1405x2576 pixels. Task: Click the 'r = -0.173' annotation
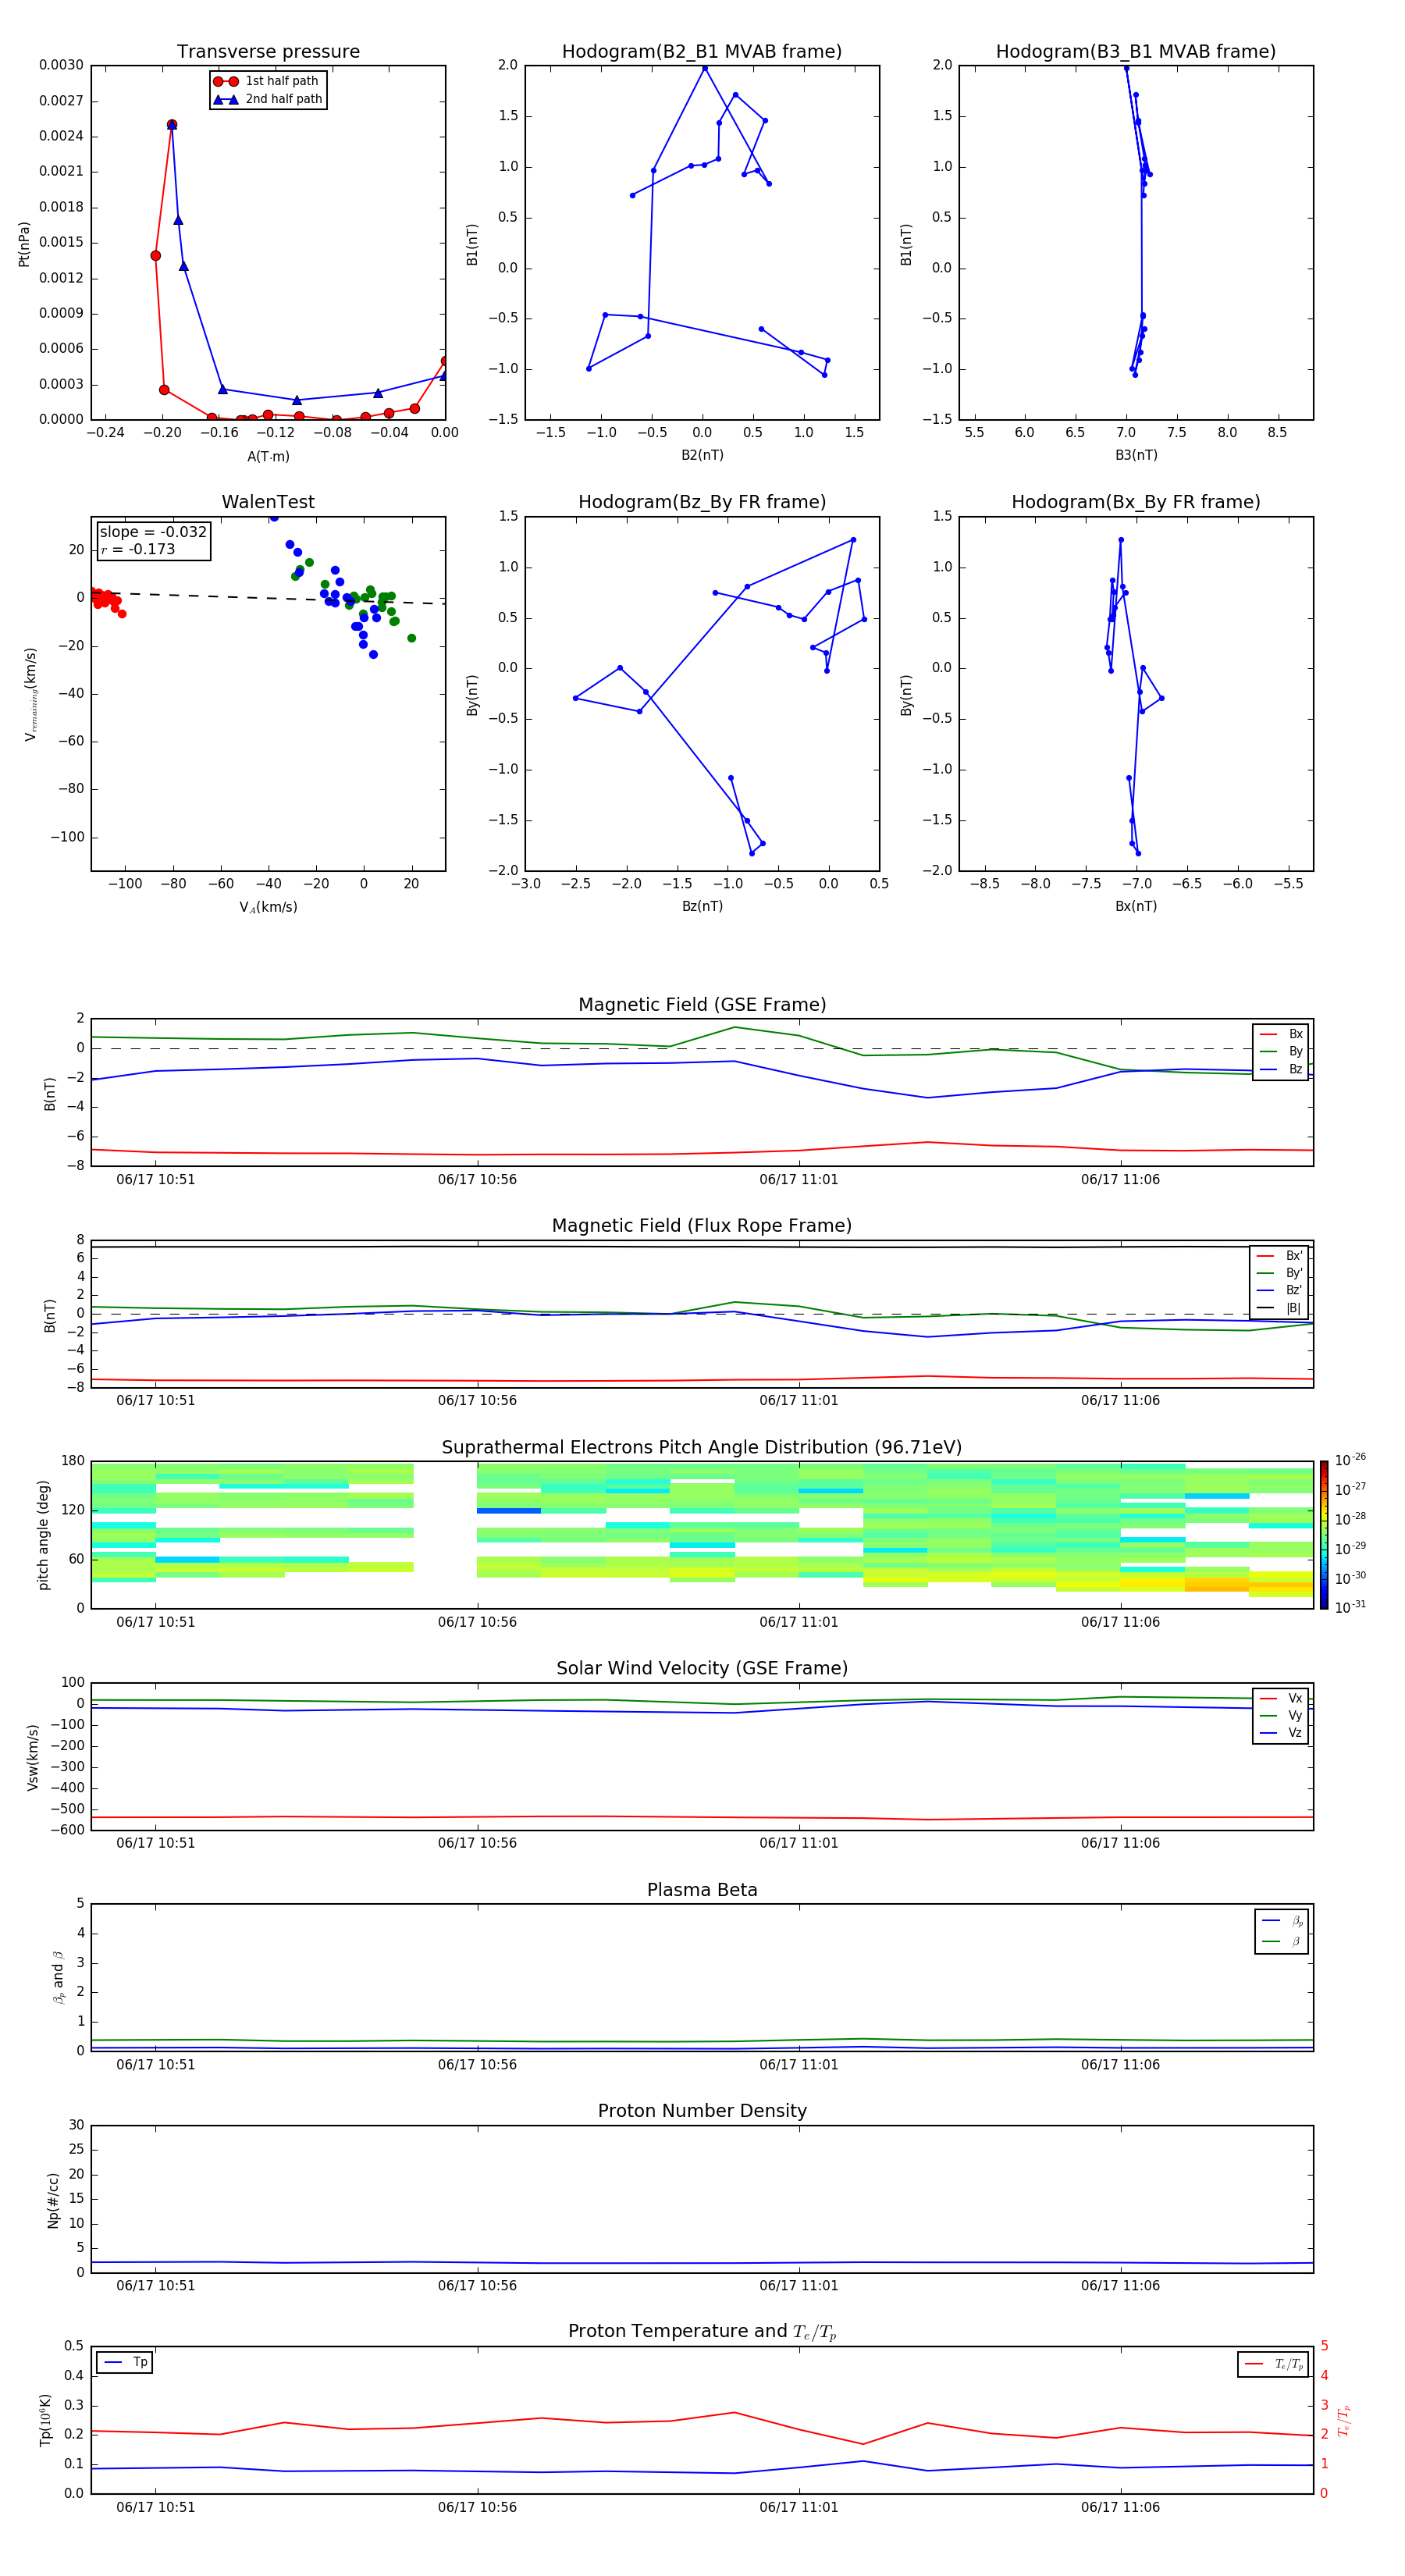[138, 549]
